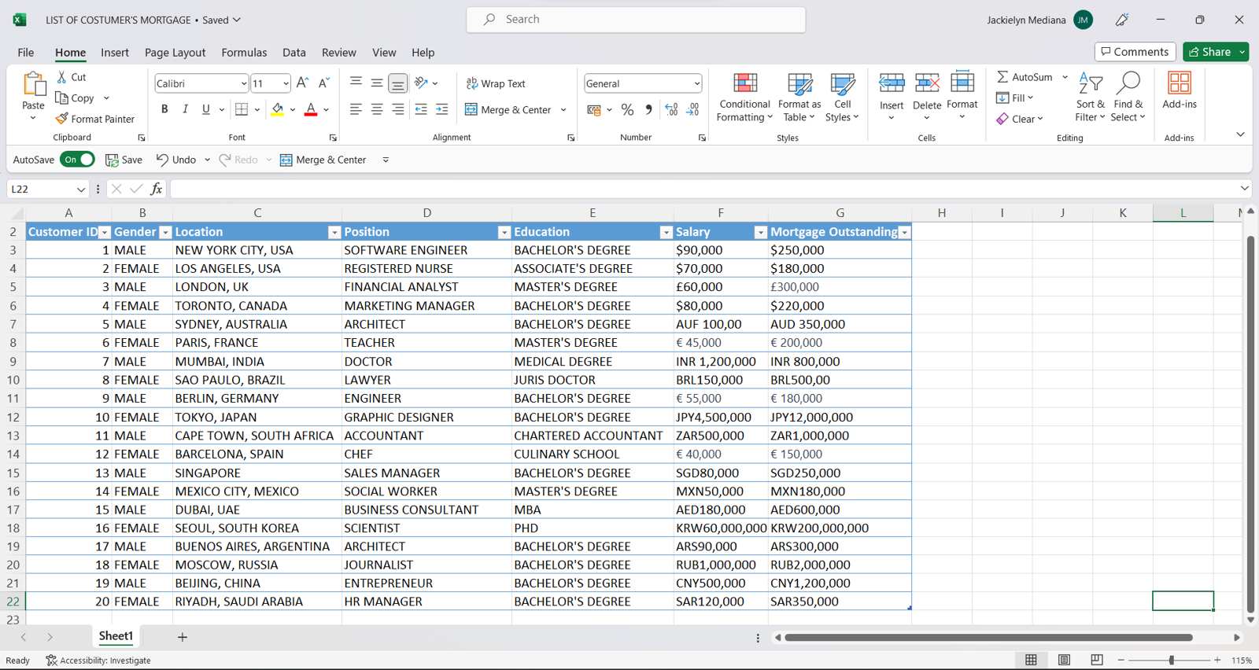Decrease indent in the Alignment group
The width and height of the screenshot is (1259, 670).
(421, 109)
